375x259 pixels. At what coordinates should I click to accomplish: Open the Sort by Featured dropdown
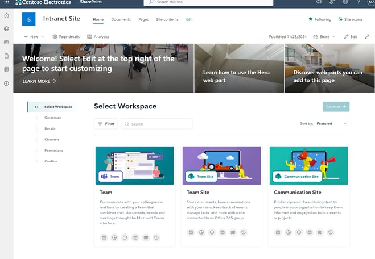tap(332, 123)
